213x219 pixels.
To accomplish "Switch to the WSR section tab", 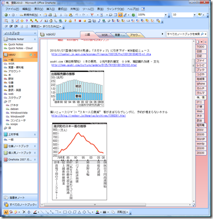I will [104, 35].
